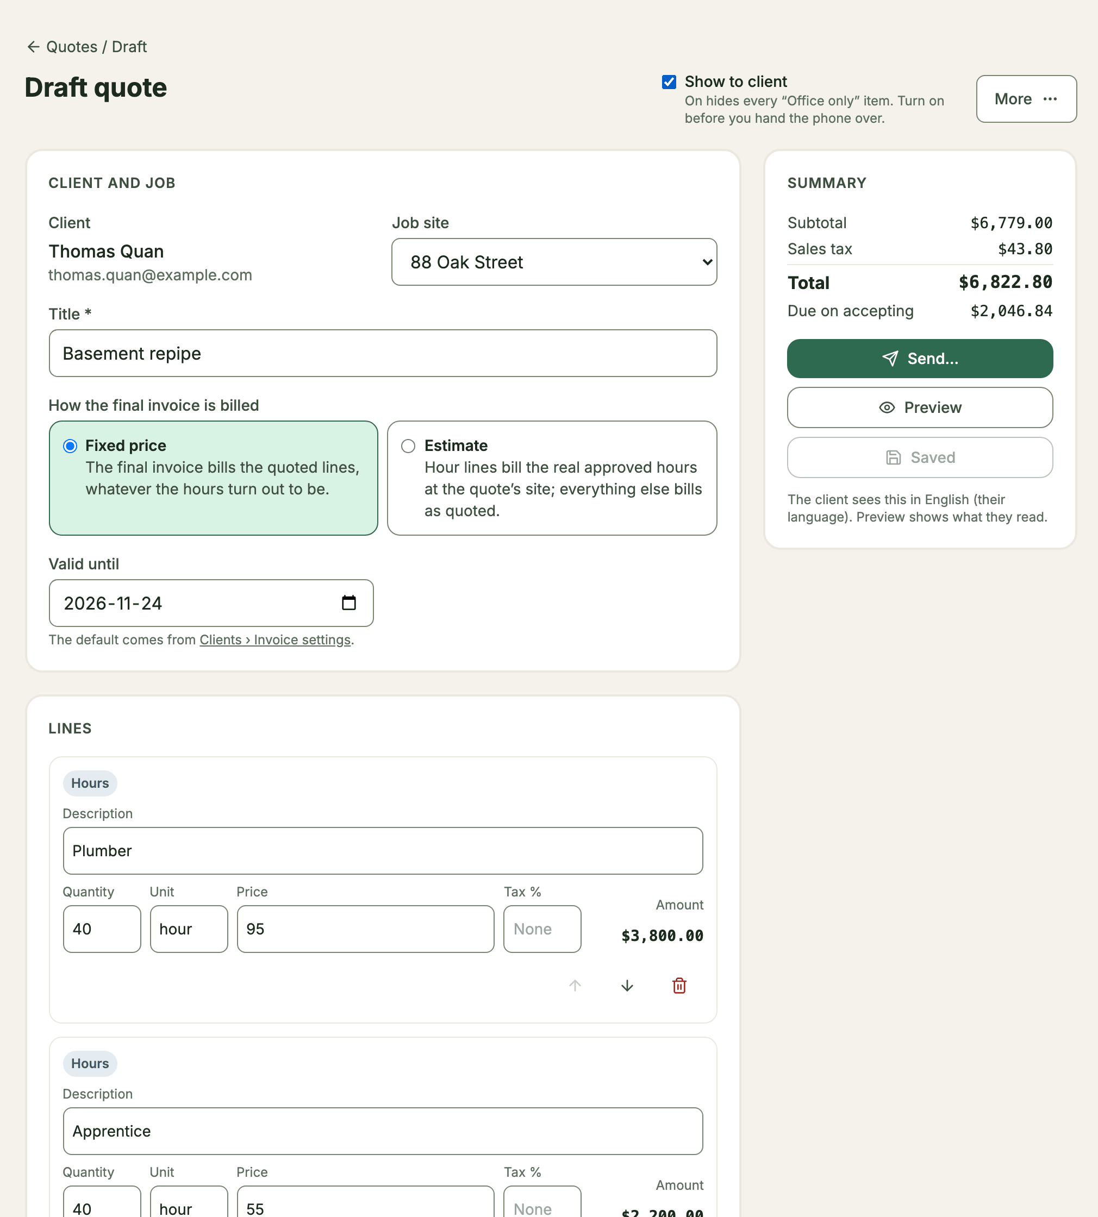Screen dimensions: 1098x1217
Task: Open Clients › Invoice settings link
Action: (x=275, y=640)
